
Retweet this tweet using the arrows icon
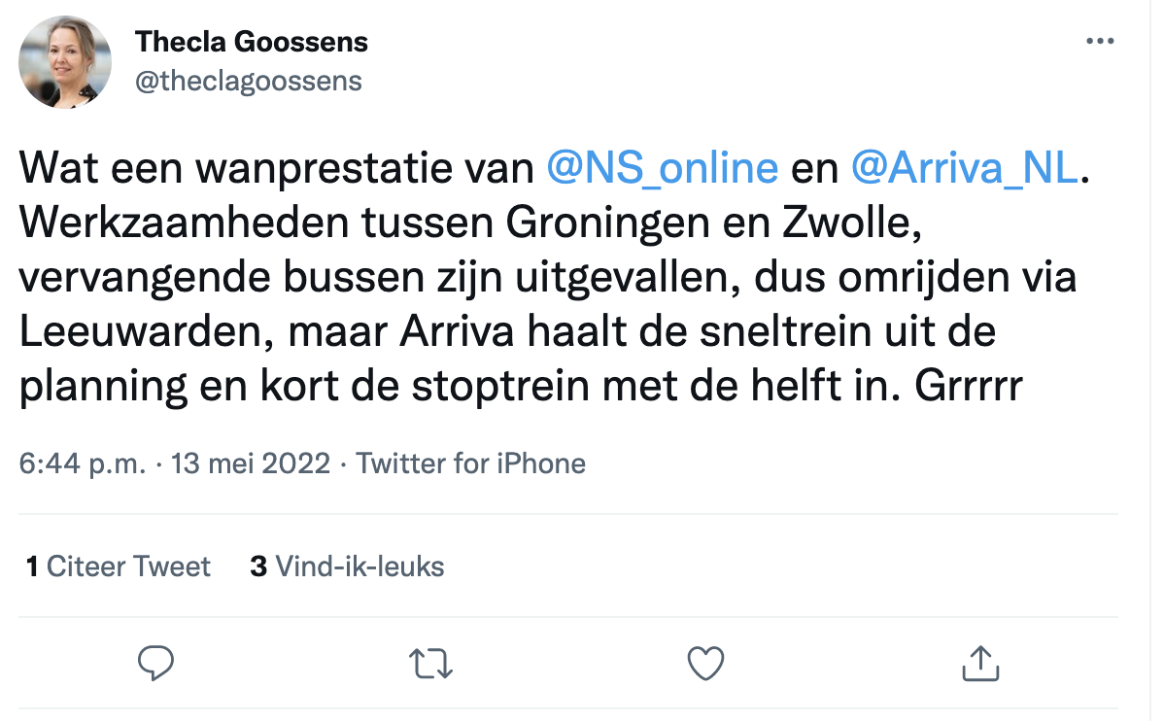(430, 663)
